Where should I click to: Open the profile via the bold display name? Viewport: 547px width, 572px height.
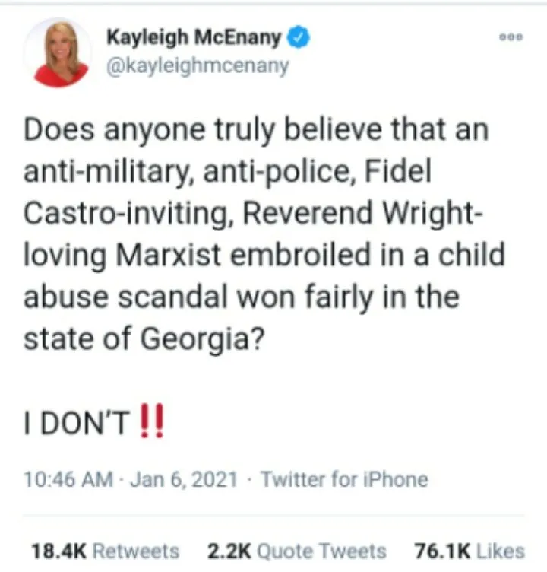(x=194, y=38)
